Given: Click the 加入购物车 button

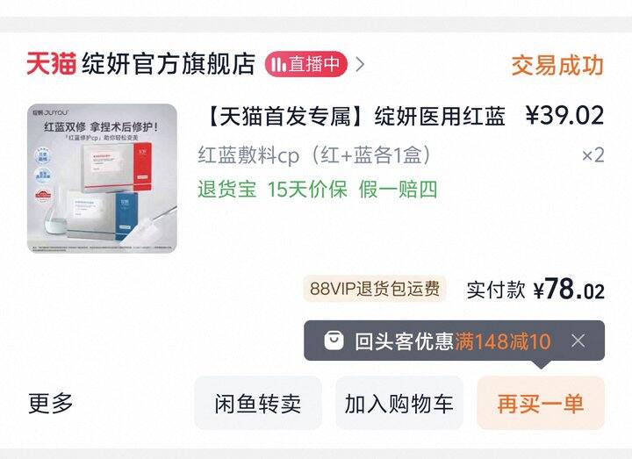Looking at the screenshot, I should click(x=399, y=403).
